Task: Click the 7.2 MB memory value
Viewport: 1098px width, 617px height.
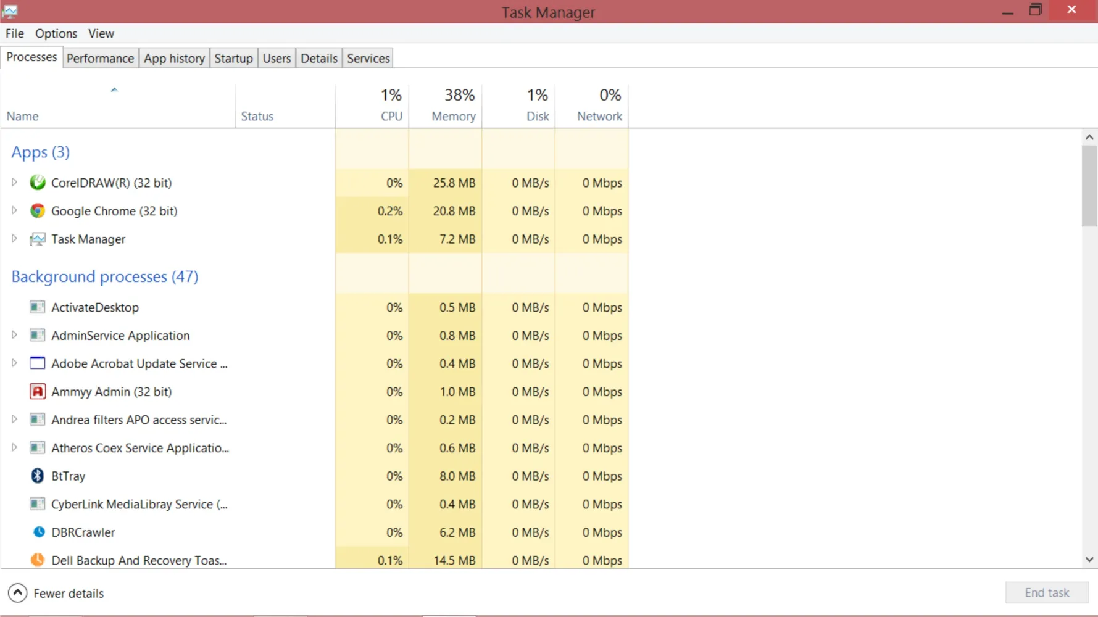Action: point(457,239)
